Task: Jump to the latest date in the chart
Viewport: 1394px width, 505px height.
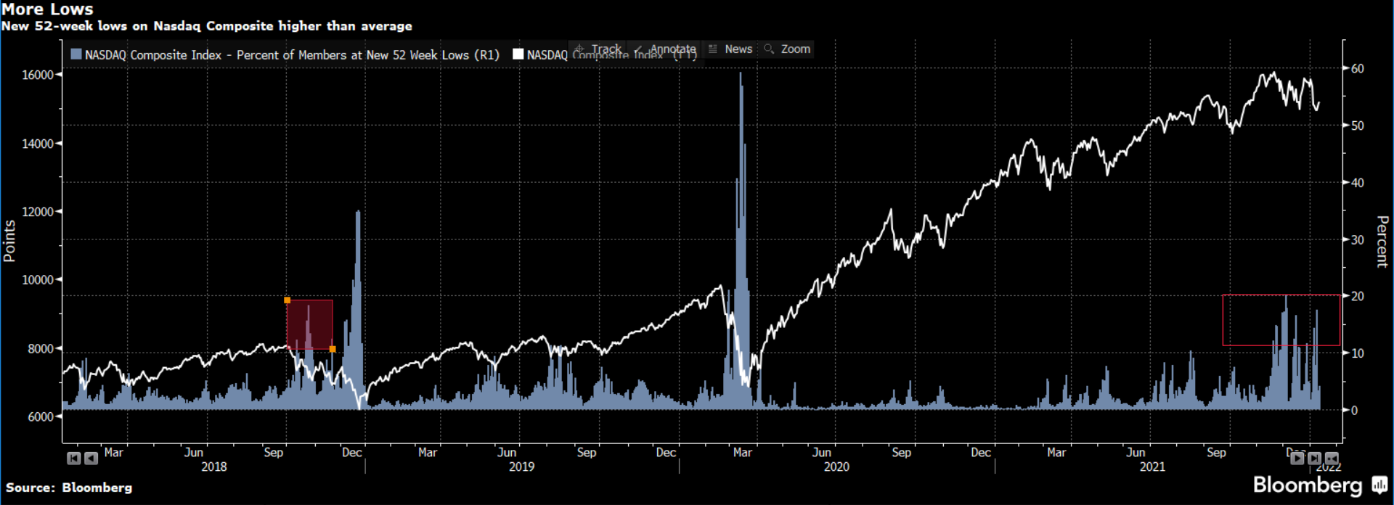Action: pos(1314,459)
